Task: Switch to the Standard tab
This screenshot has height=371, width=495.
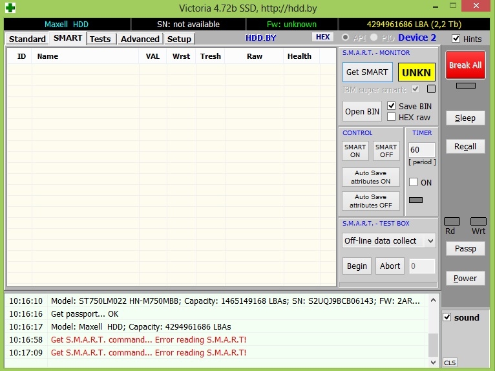Action: 27,39
